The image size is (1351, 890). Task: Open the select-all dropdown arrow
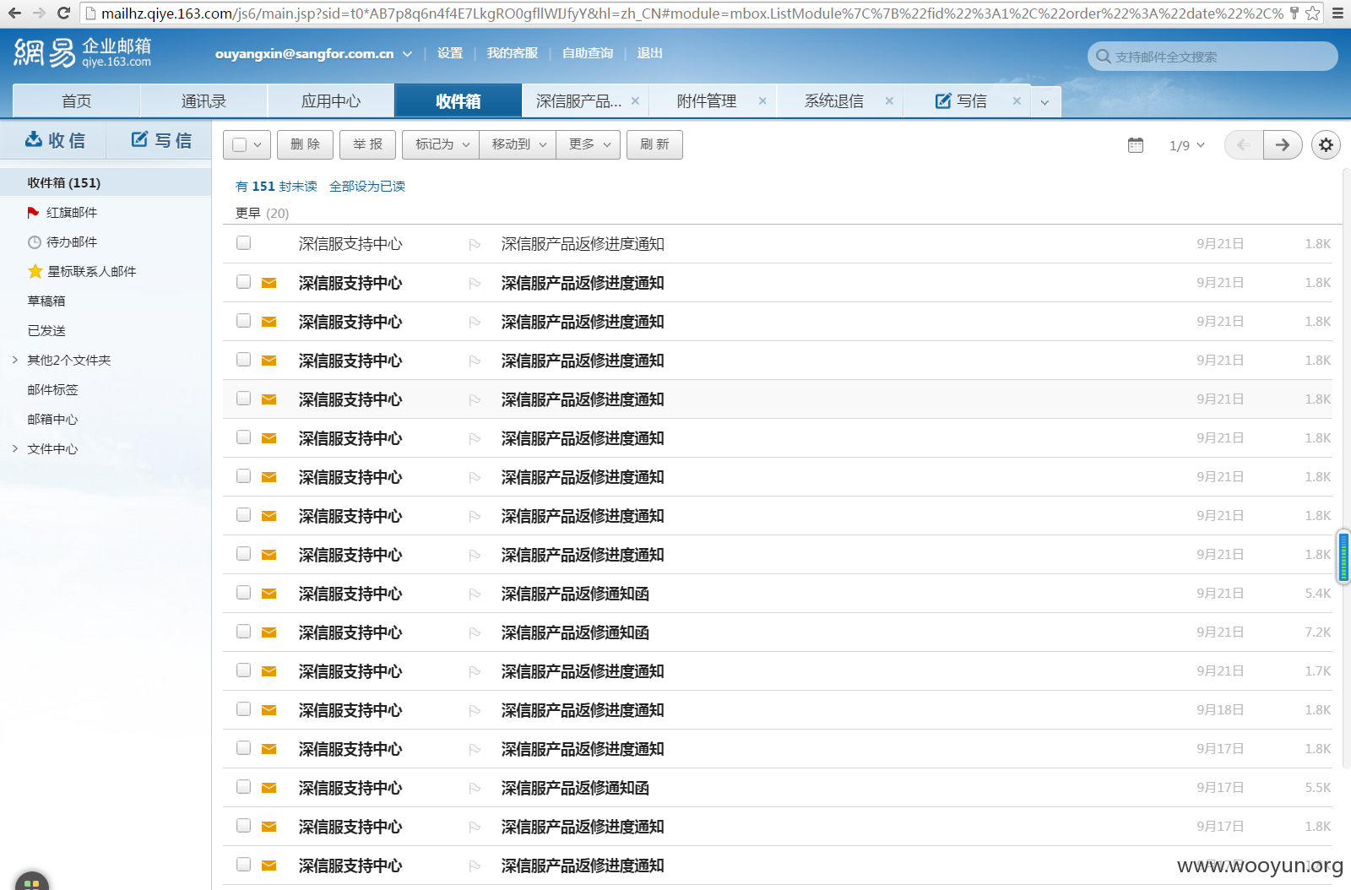(x=258, y=145)
